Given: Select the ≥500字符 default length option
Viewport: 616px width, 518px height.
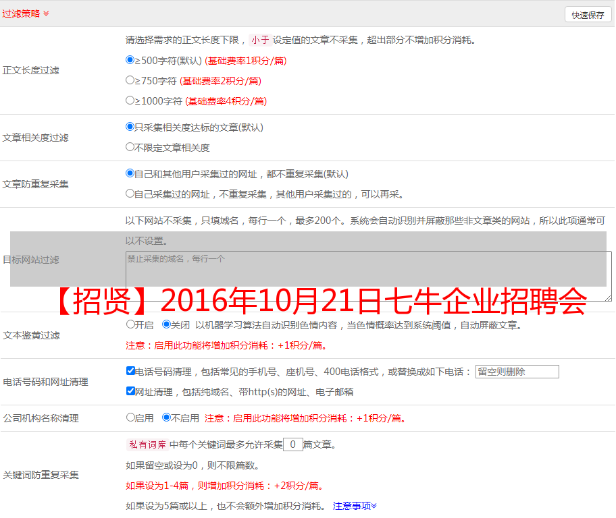Looking at the screenshot, I should click(x=130, y=59).
